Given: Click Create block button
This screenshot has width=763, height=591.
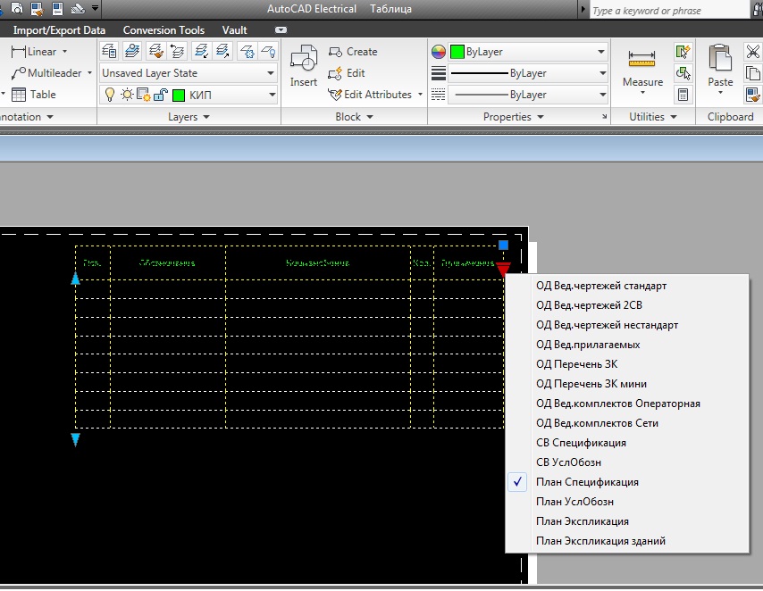Looking at the screenshot, I should coord(353,52).
